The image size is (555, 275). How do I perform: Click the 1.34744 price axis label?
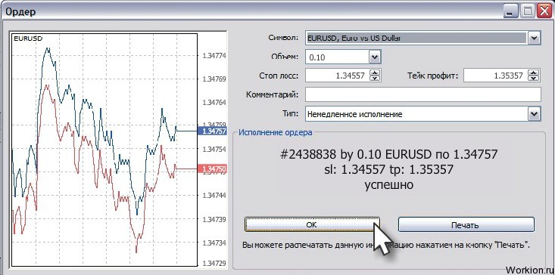[x=214, y=195]
